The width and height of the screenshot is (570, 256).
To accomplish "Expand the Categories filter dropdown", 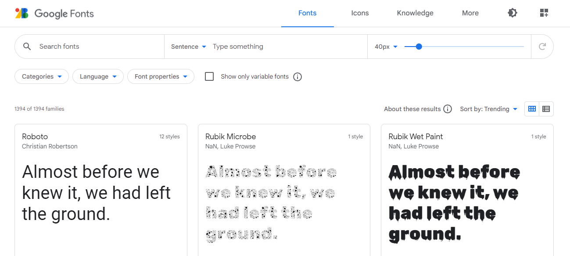I will click(x=42, y=76).
